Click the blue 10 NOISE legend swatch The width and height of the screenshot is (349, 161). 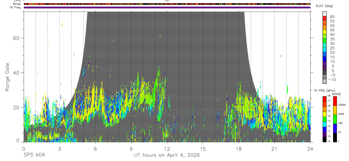335,128
